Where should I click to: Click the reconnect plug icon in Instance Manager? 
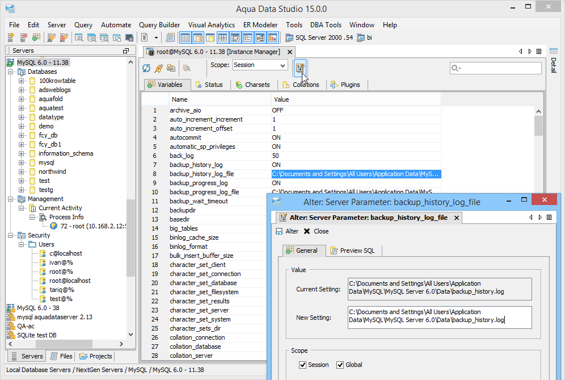pos(158,68)
